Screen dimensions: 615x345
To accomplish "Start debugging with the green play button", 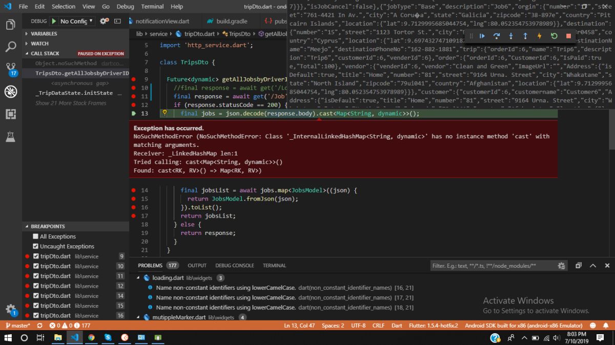I will tap(54, 21).
